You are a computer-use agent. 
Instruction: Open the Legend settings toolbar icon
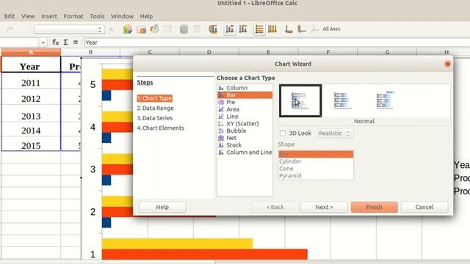243,29
